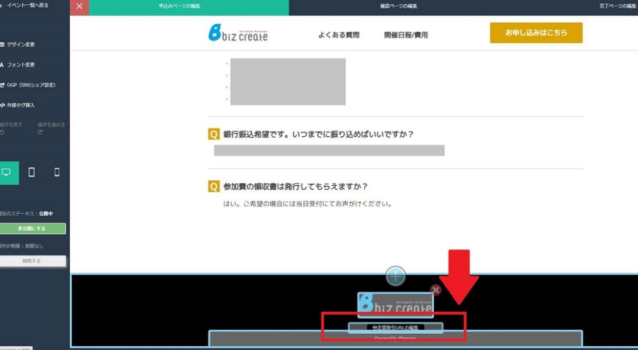This screenshot has width=638, height=350.
Task: Select the question about 銀行振込希望
Action: (x=318, y=134)
